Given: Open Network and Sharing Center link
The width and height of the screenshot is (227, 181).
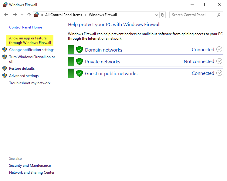Looking at the screenshot, I should point(32,173).
